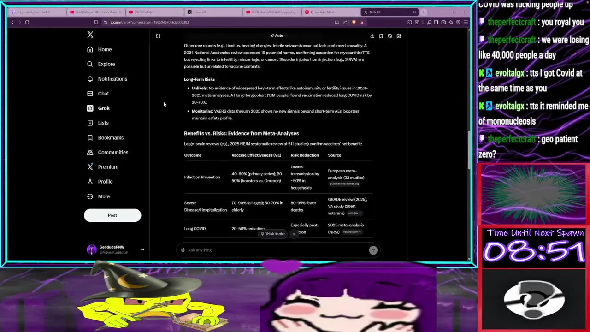
Task: Click the fullscreen expand icon in Grok
Action: [x=158, y=36]
